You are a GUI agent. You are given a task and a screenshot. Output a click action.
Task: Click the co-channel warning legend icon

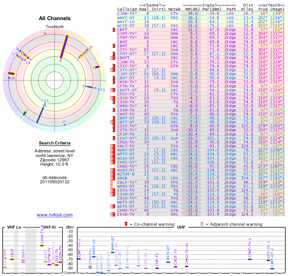(126, 224)
